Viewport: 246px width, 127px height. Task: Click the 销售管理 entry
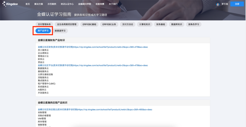[x=42, y=125]
